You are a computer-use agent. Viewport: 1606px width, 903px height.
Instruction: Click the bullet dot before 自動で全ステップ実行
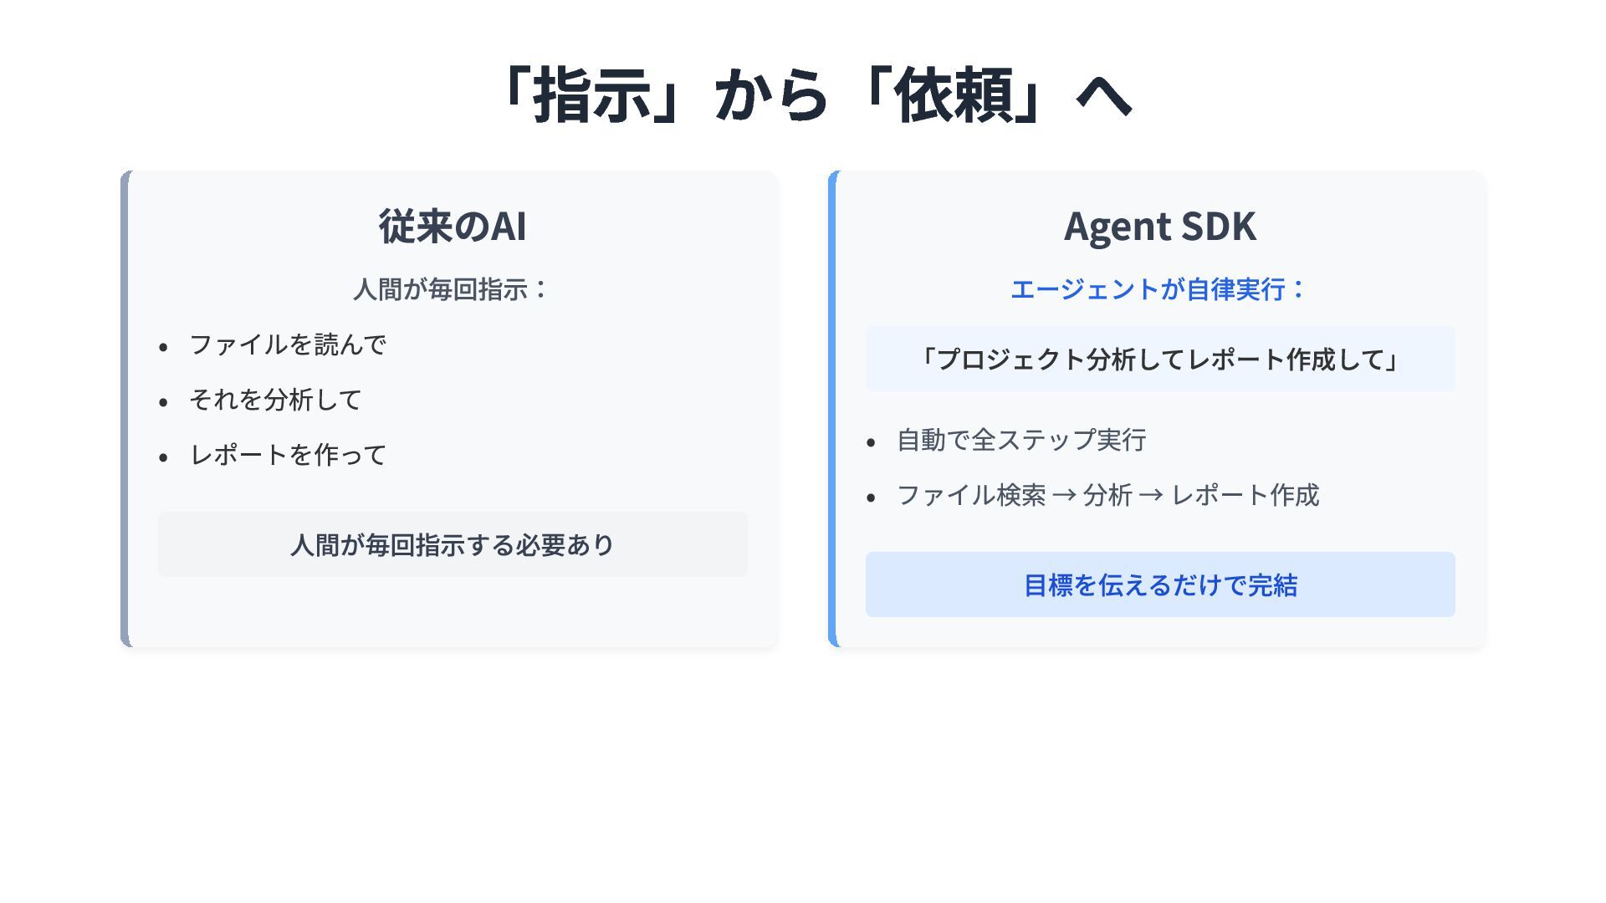tap(871, 442)
